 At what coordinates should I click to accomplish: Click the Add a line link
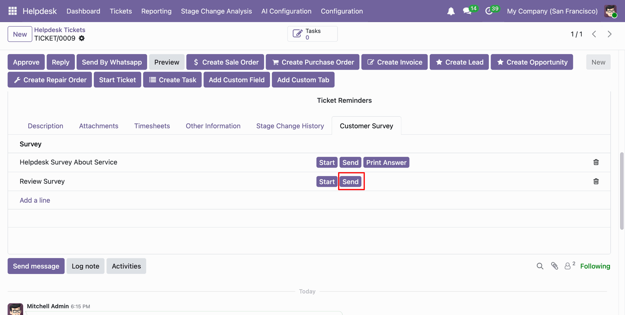(35, 200)
